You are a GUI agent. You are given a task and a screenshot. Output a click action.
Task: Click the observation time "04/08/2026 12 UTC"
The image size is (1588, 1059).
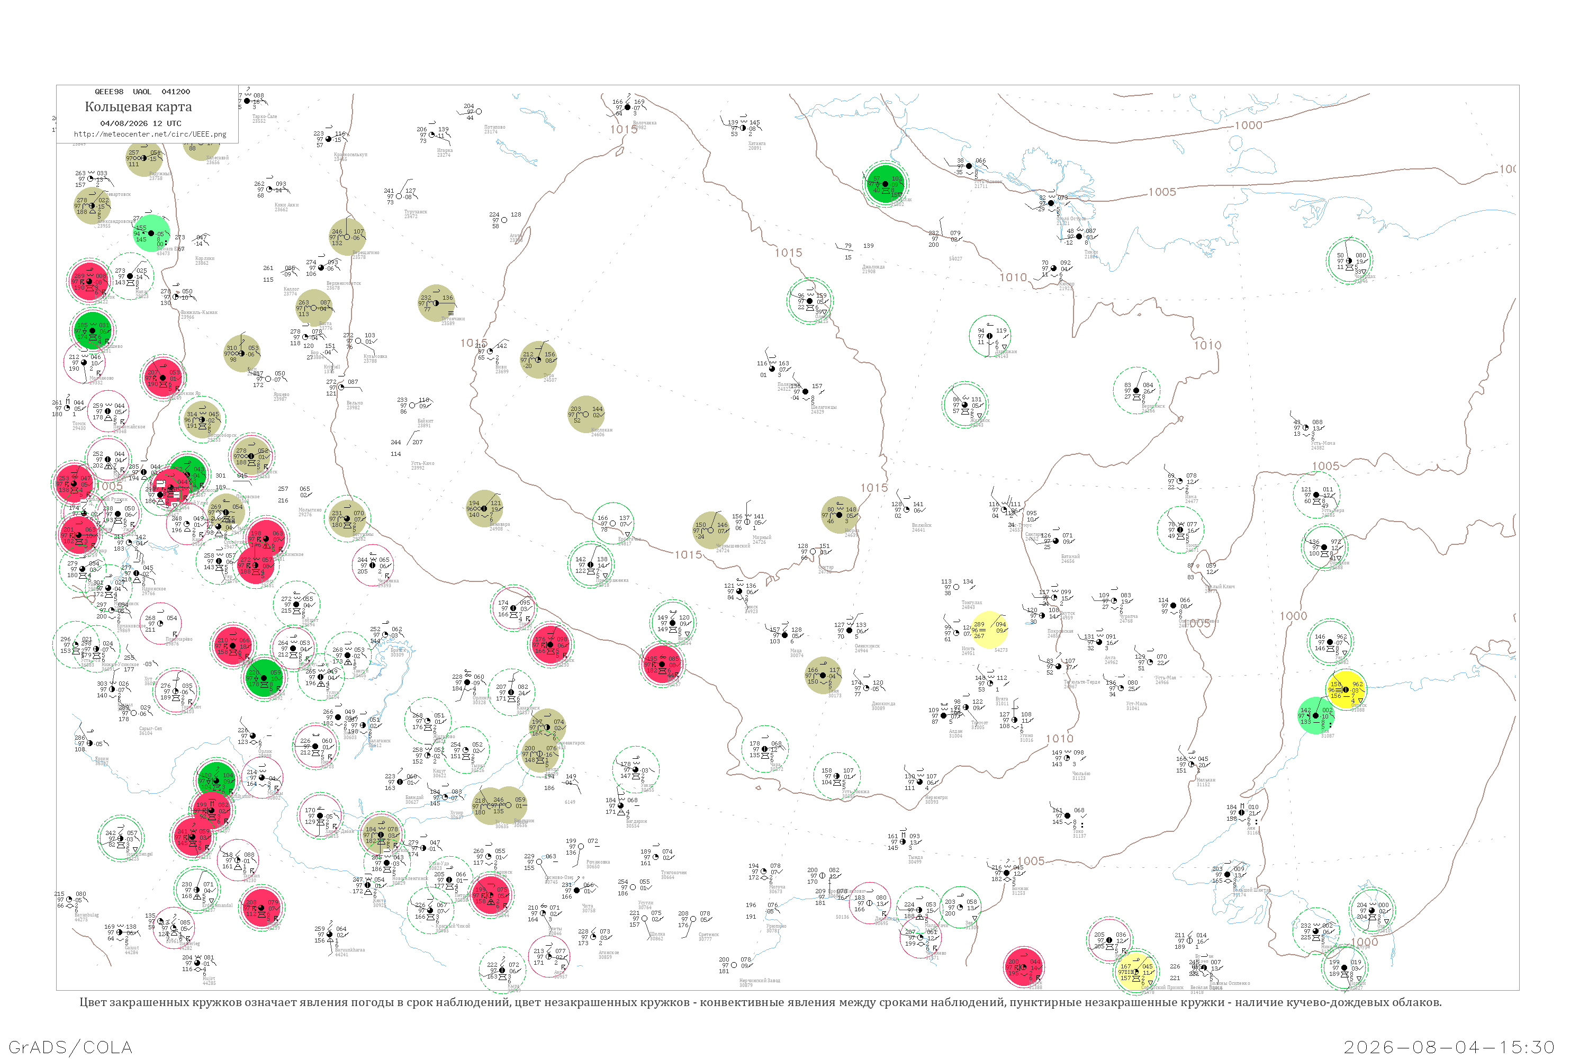click(140, 123)
